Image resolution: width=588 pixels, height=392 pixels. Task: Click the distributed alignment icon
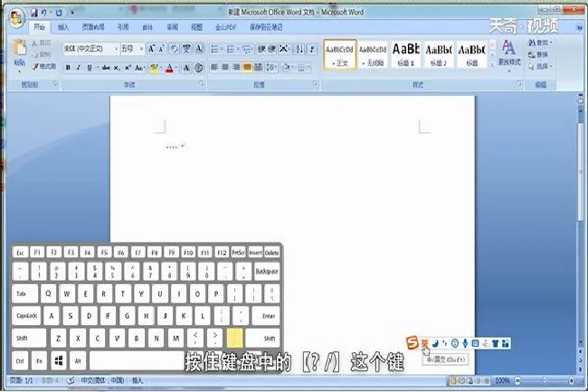(258, 67)
